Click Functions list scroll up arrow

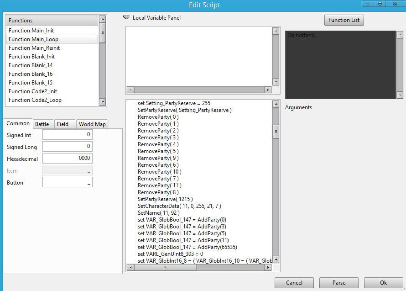pos(103,19)
